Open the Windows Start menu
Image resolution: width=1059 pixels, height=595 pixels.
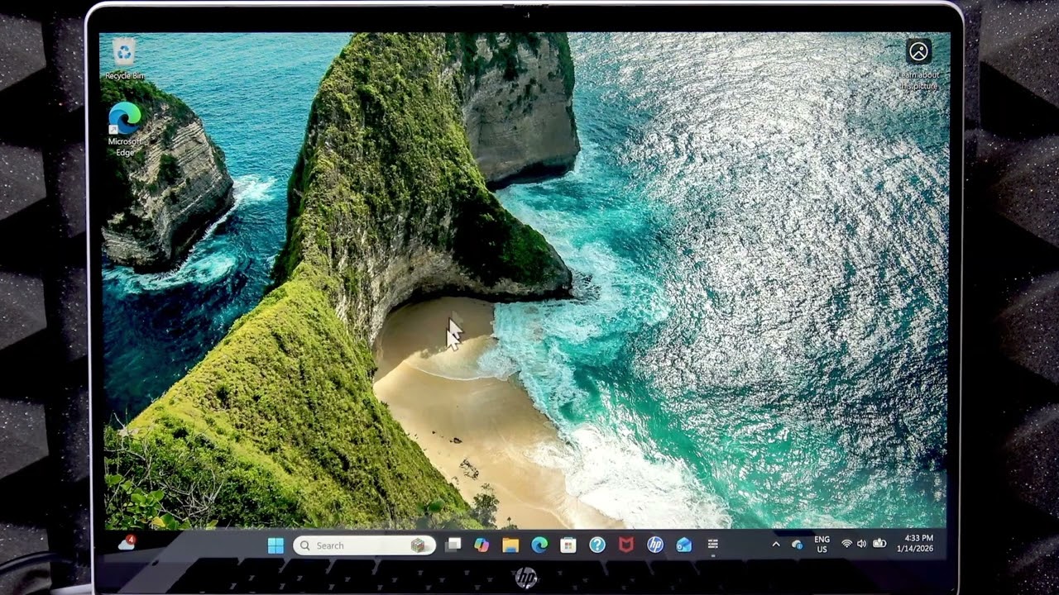point(276,545)
